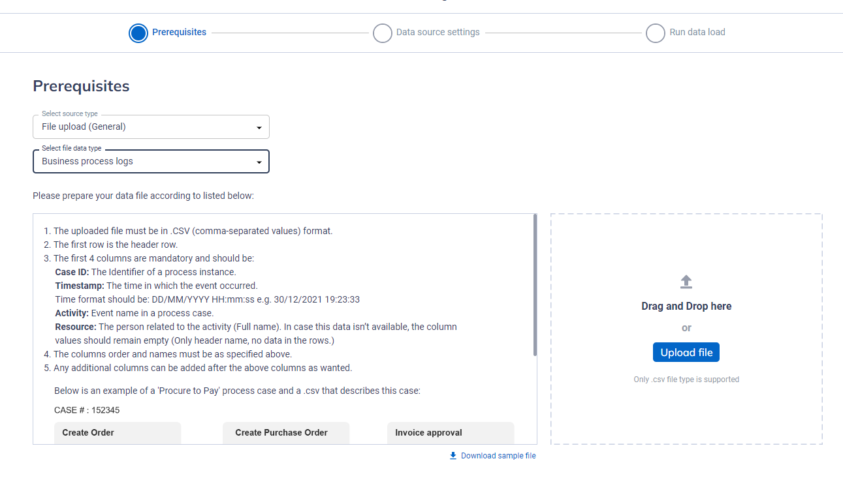The width and height of the screenshot is (843, 478).
Task: Click the upload arrow icon in drop zone
Action: [686, 282]
